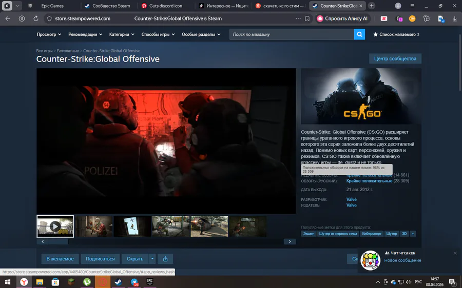Screen dimensions: 462x288
Task: Open Russian reviews Крайне положительные link
Action: [369, 181]
